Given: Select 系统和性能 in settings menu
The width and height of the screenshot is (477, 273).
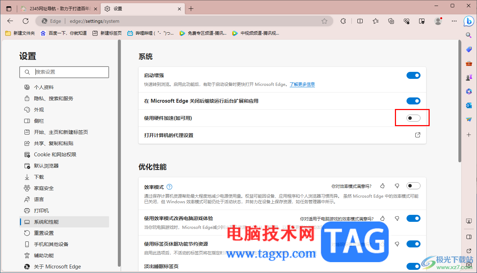Looking at the screenshot, I should (x=64, y=222).
